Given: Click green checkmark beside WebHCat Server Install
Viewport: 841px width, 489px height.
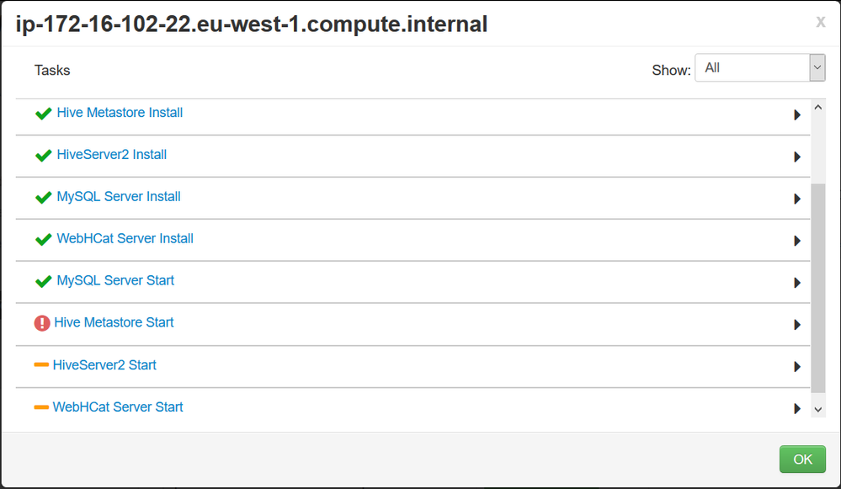Looking at the screenshot, I should point(43,240).
